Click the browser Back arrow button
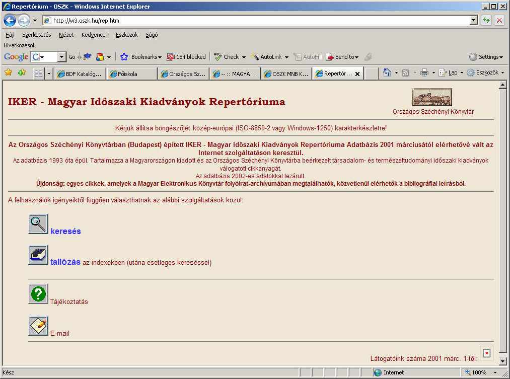 point(10,21)
